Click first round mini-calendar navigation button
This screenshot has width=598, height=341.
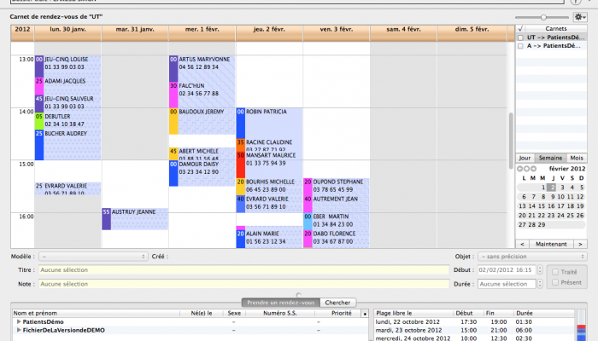point(519,169)
